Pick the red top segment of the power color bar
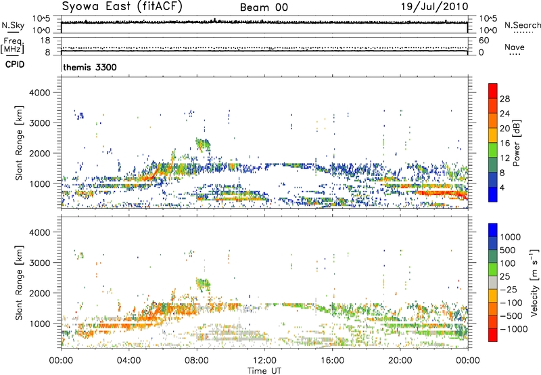Image resolution: width=541 pixels, height=375 pixels. pyautogui.click(x=493, y=91)
